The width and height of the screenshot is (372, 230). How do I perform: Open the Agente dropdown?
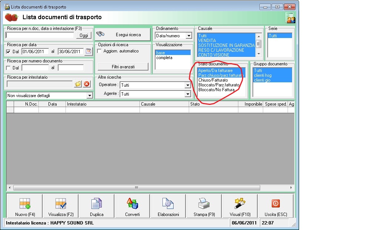click(188, 94)
